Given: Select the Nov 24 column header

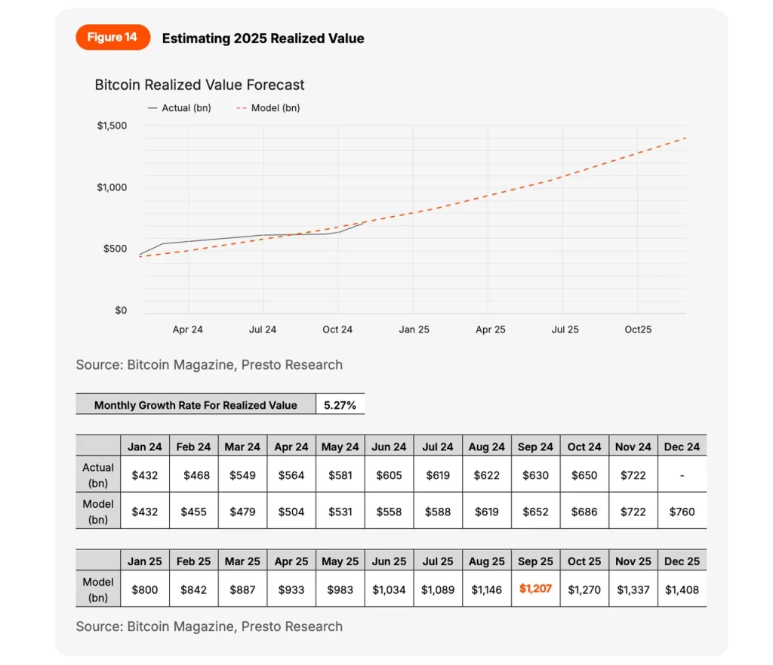Looking at the screenshot, I should tap(633, 447).
